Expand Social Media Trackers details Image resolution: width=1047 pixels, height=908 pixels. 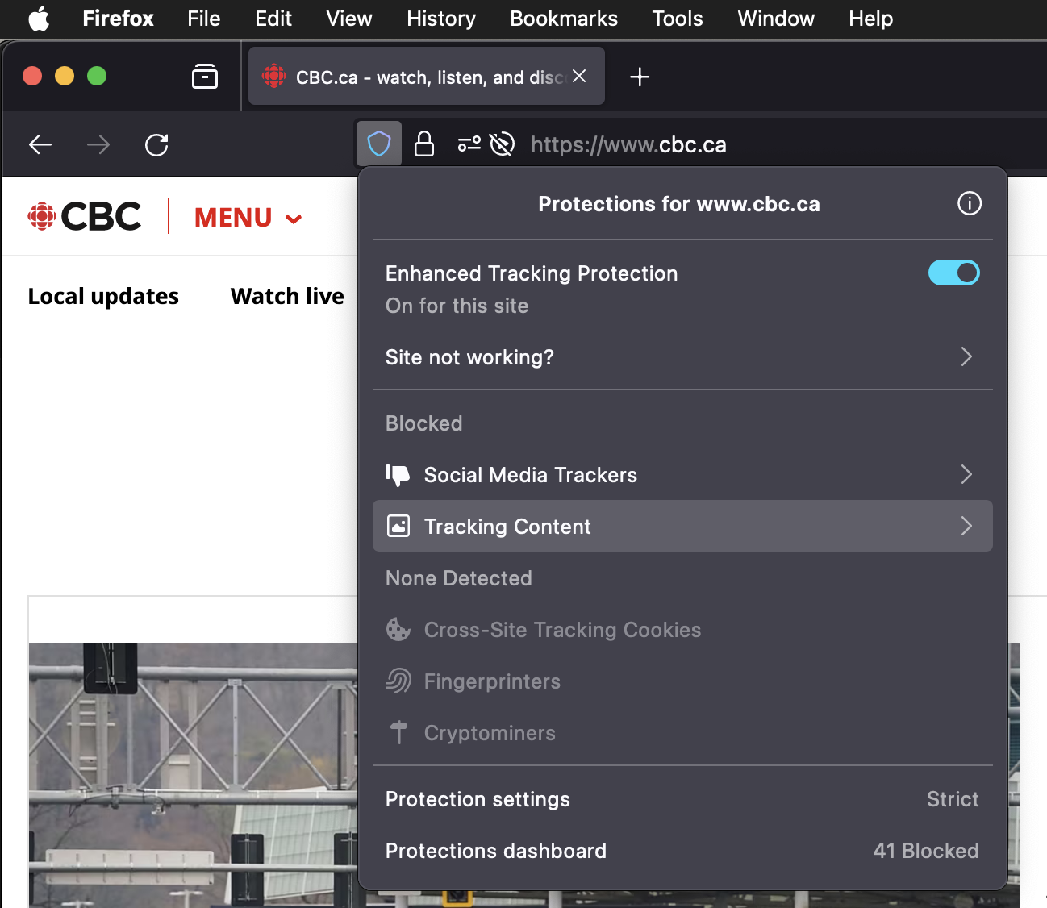(682, 475)
